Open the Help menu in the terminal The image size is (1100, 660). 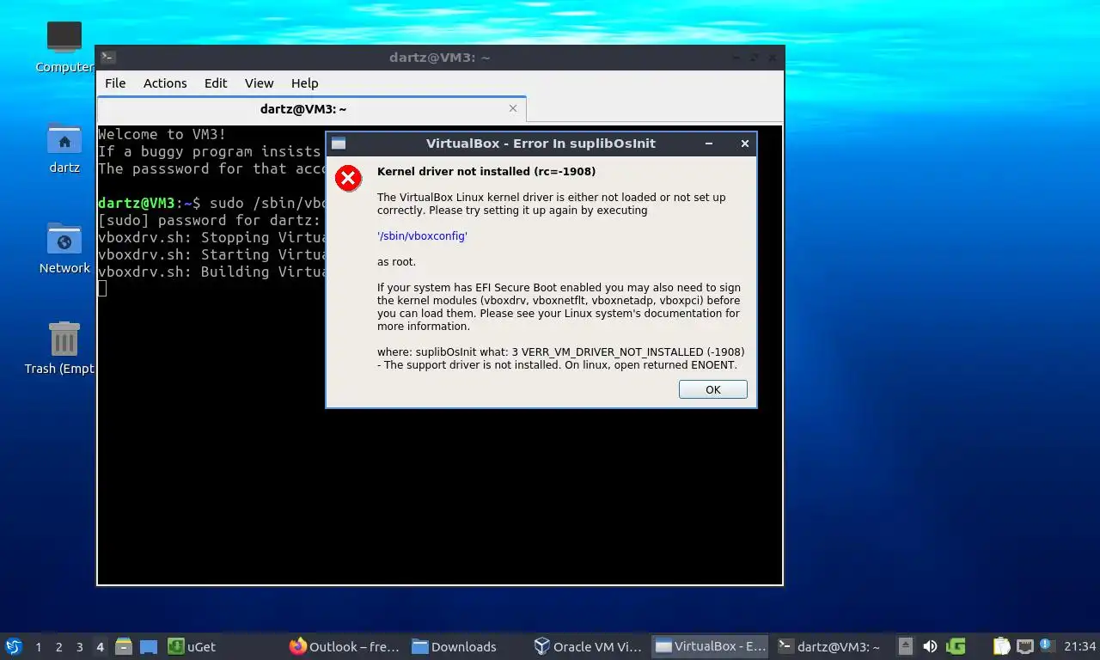tap(305, 83)
